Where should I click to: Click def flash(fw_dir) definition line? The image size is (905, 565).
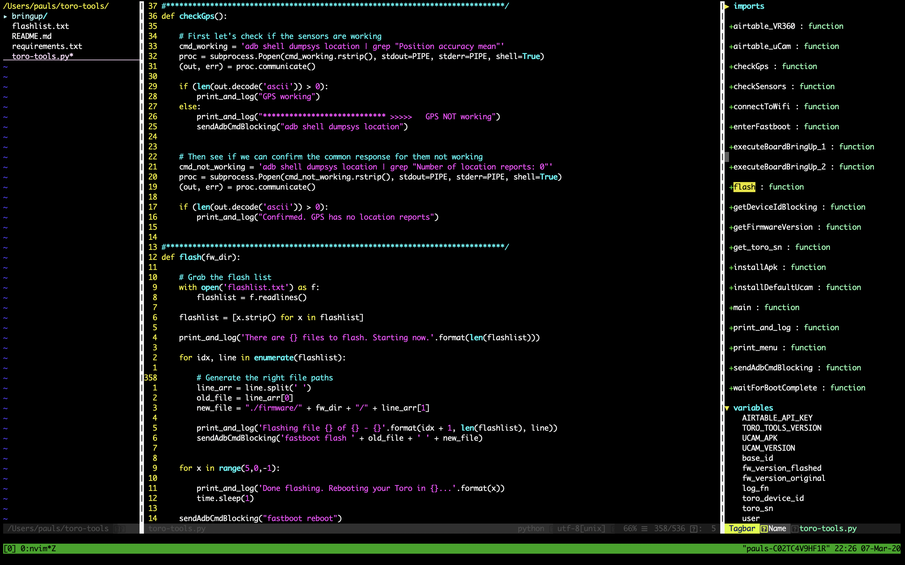point(201,257)
